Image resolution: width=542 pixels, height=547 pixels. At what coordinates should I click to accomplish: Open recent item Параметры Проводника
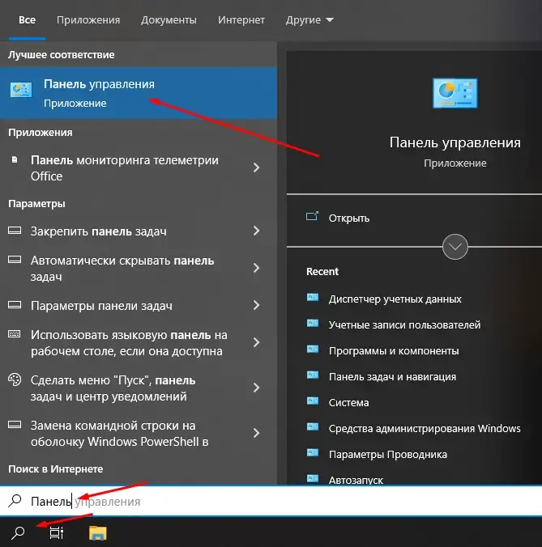(387, 454)
